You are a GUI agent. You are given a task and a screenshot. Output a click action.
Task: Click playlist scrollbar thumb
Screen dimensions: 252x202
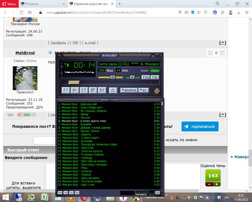[x=162, y=104]
